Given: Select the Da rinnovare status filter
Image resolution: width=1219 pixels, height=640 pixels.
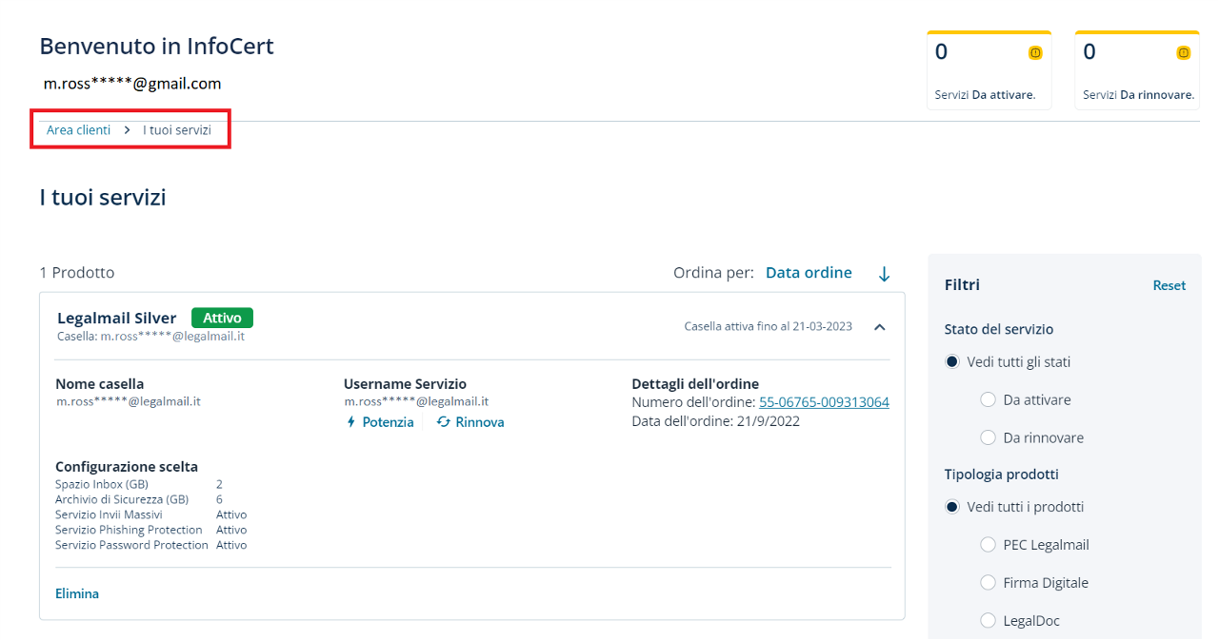Looking at the screenshot, I should pyautogui.click(x=988, y=438).
